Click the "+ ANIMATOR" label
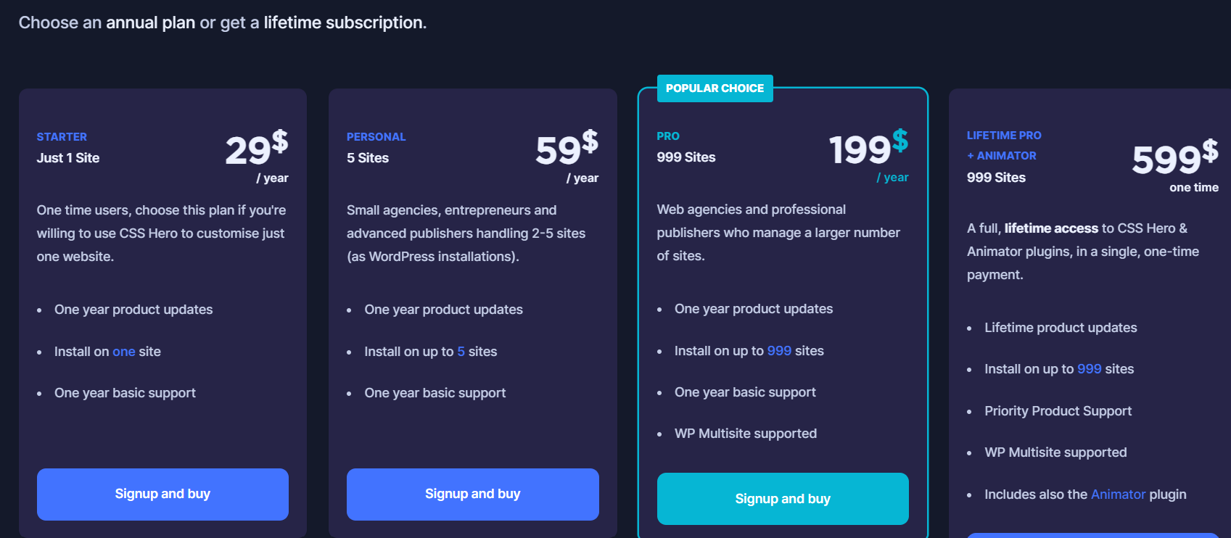Image resolution: width=1231 pixels, height=538 pixels. (x=1001, y=156)
